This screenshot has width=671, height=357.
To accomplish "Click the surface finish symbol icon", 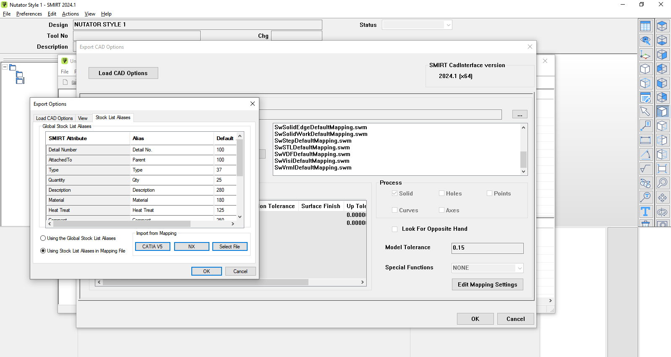I will pos(645,169).
